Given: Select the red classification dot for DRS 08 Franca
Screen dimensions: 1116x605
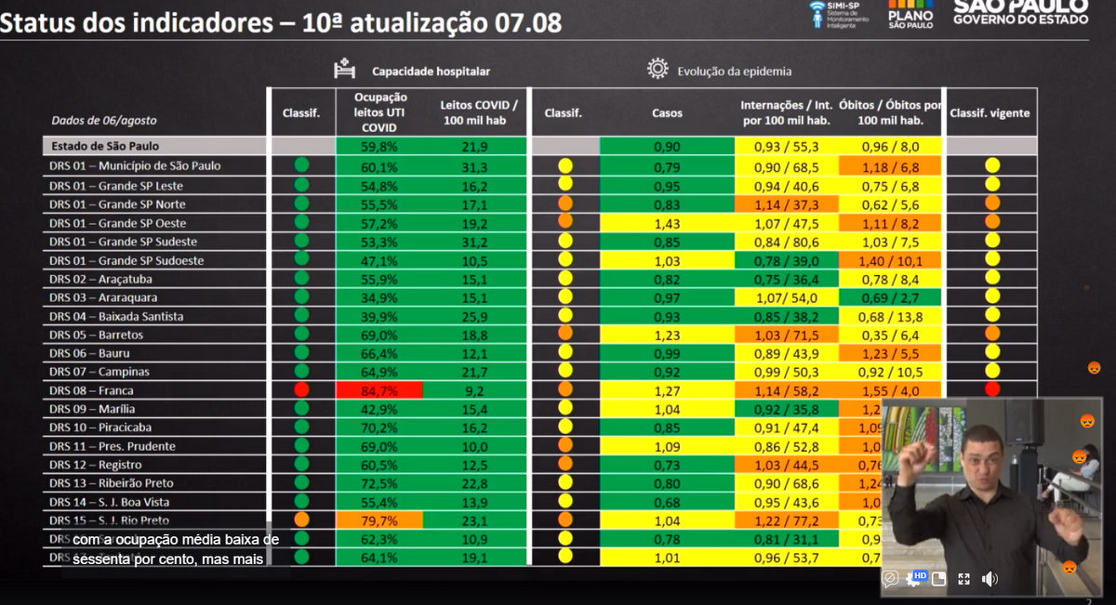Looking at the screenshot, I should [x=301, y=389].
